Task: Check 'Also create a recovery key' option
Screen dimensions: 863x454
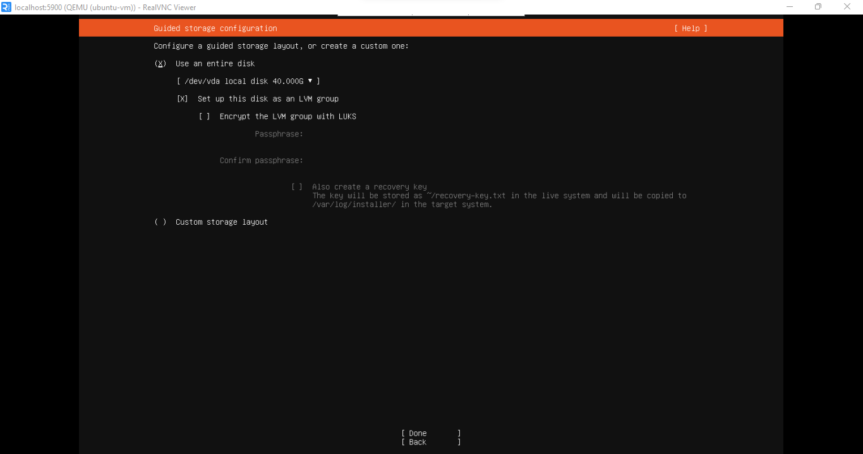Action: [297, 187]
